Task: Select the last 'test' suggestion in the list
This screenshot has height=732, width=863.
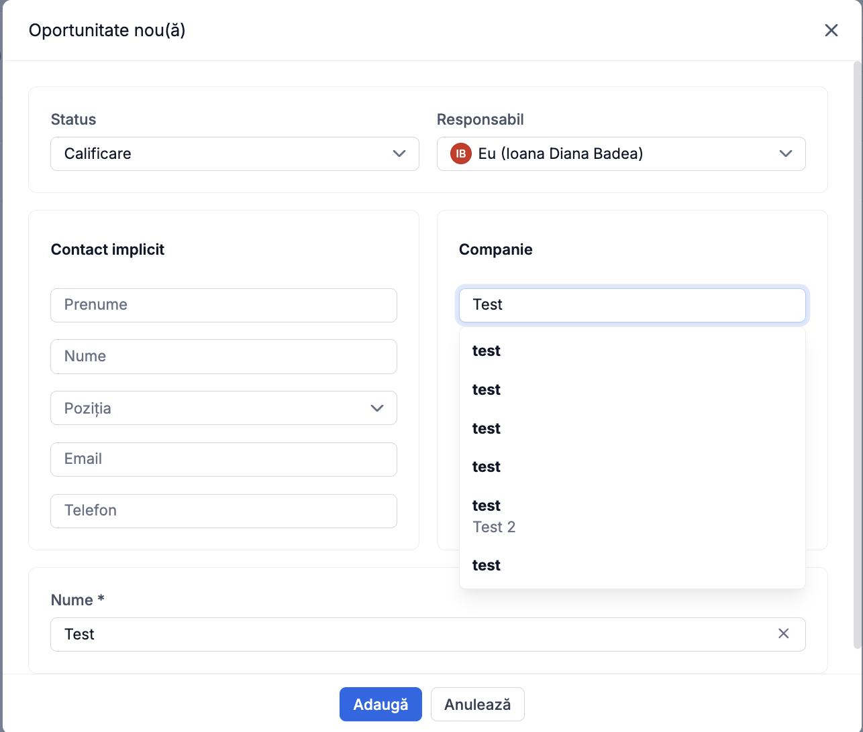Action: coord(631,565)
